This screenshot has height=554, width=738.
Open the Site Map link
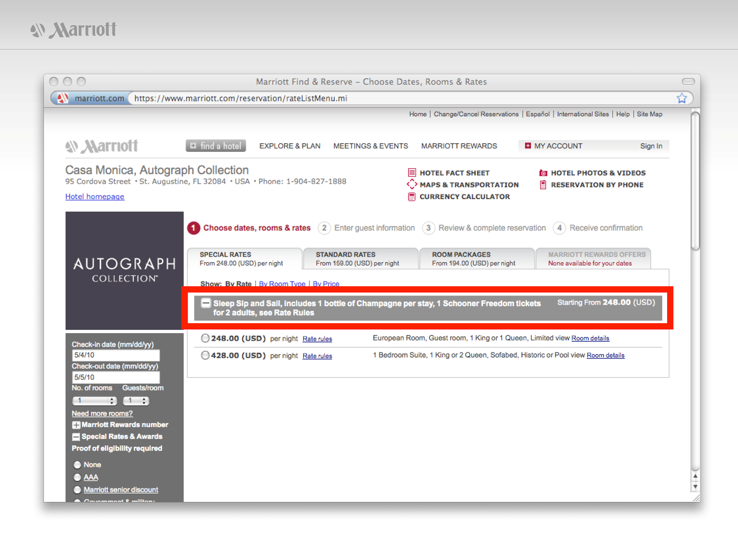pyautogui.click(x=650, y=114)
